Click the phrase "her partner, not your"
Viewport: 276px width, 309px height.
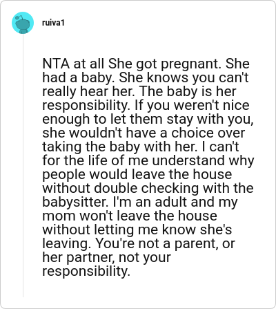click(107, 257)
